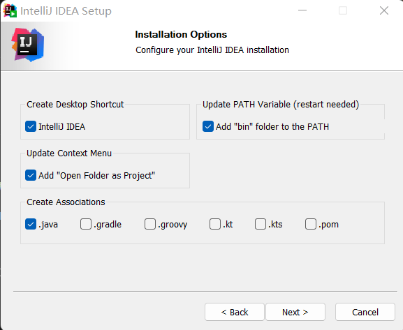Minimize the IntelliJ IDEA Setup window
The image size is (403, 330).
(x=302, y=10)
